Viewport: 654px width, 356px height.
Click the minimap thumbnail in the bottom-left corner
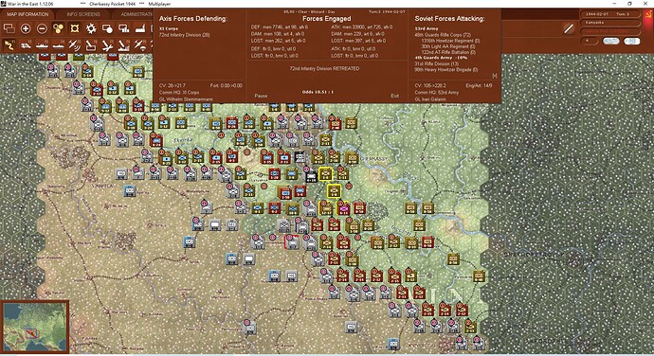35,327
